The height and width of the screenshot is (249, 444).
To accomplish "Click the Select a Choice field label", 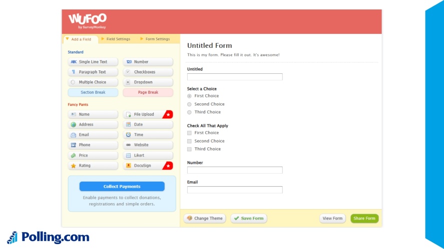I will (x=202, y=89).
